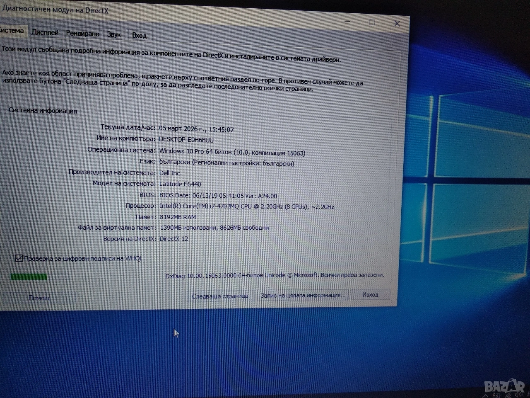530x398 pixels.
Task: Select computer name DESKTOP-E9H6BUU
Action: pos(186,140)
